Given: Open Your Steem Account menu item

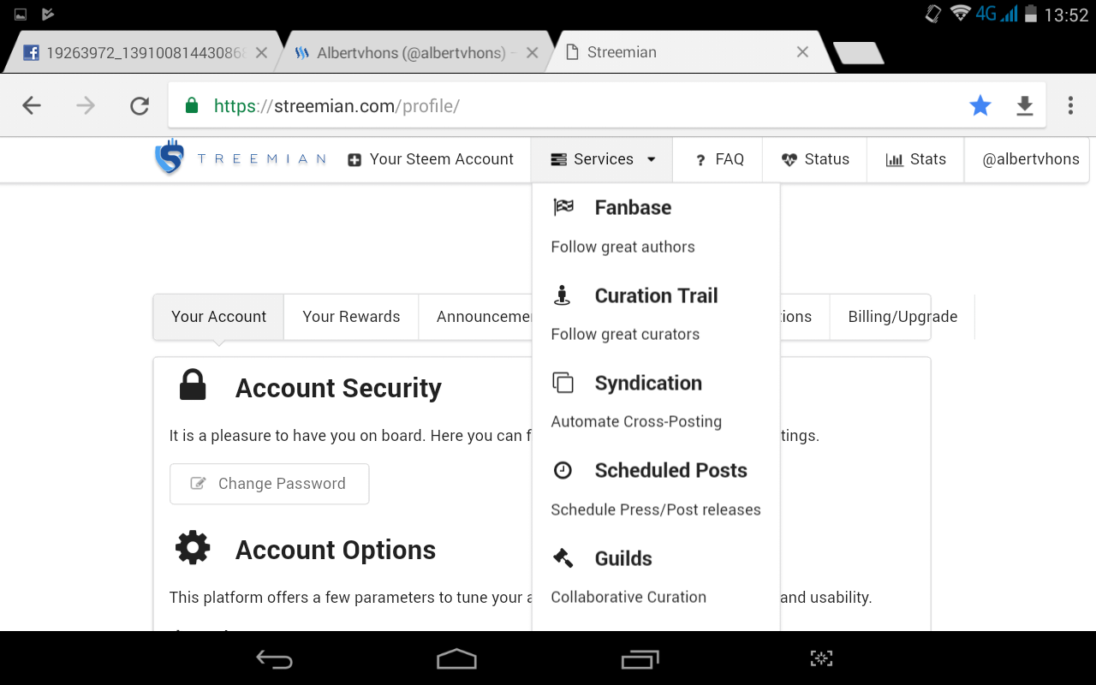Looking at the screenshot, I should (431, 159).
